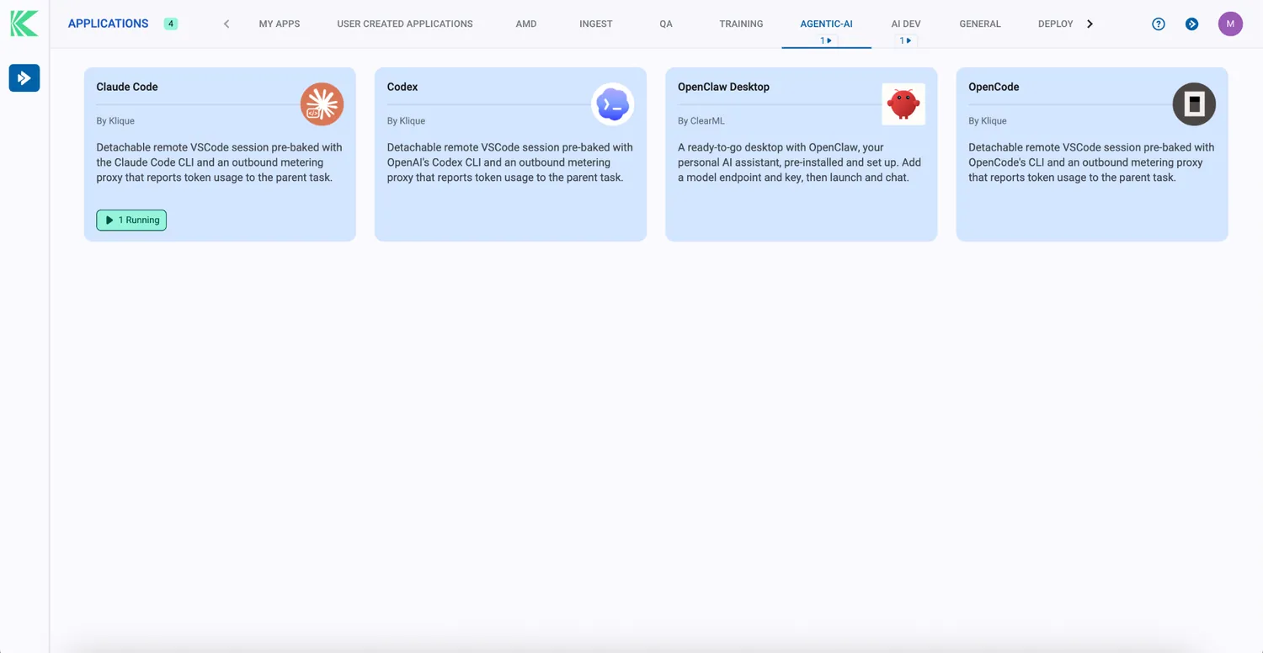
Task: Click the Claude Code app icon
Action: point(322,104)
